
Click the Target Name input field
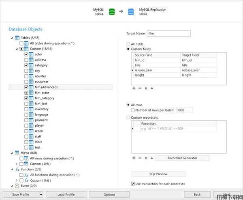coord(168,33)
